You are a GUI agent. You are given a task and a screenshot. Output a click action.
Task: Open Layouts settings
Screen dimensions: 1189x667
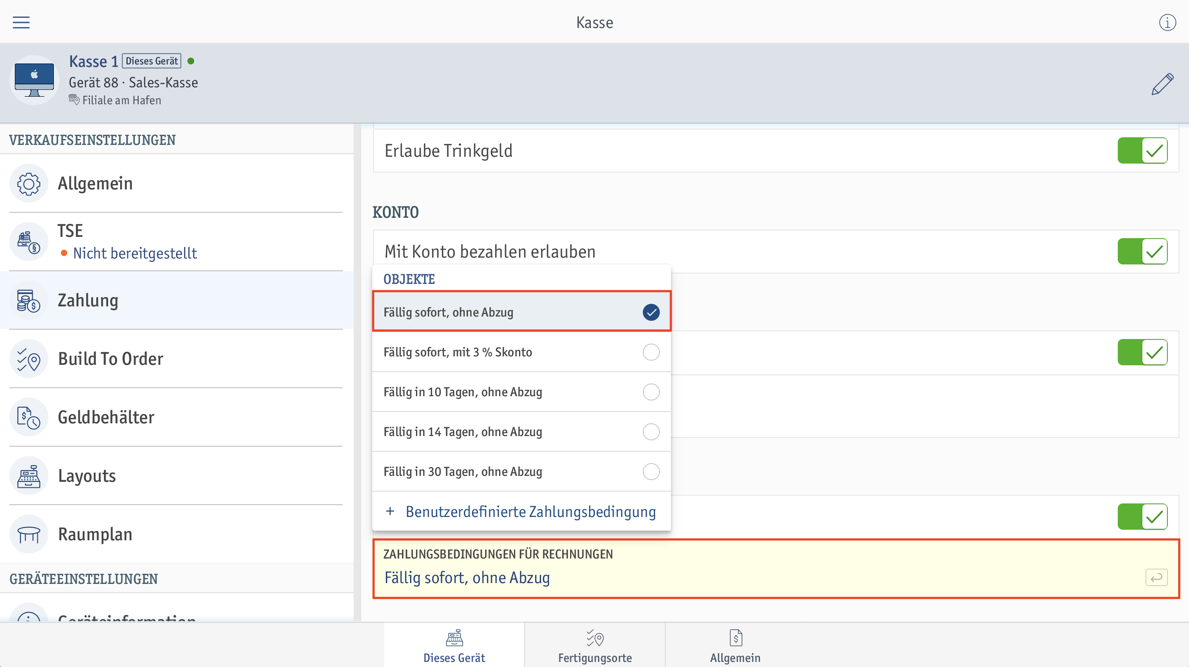(176, 475)
